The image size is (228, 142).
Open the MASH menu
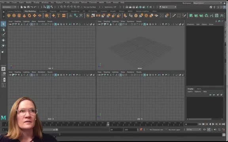pos(101,2)
